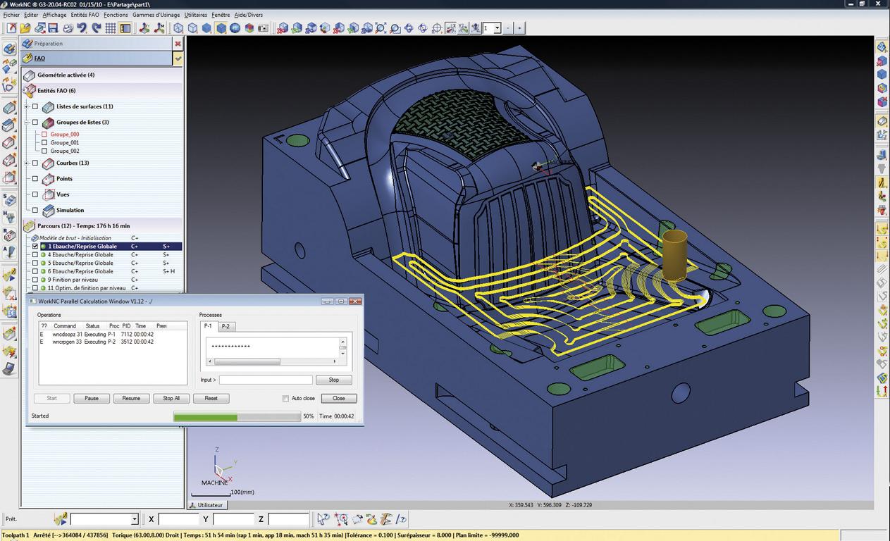This screenshot has width=890, height=541.
Task: Click the redo arrow toolbar icon
Action: (x=96, y=28)
